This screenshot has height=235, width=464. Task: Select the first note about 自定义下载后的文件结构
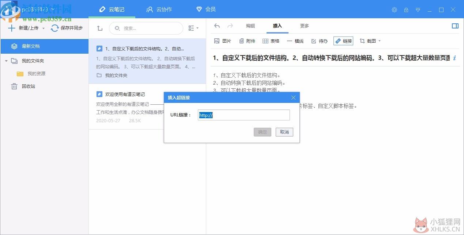147,61
